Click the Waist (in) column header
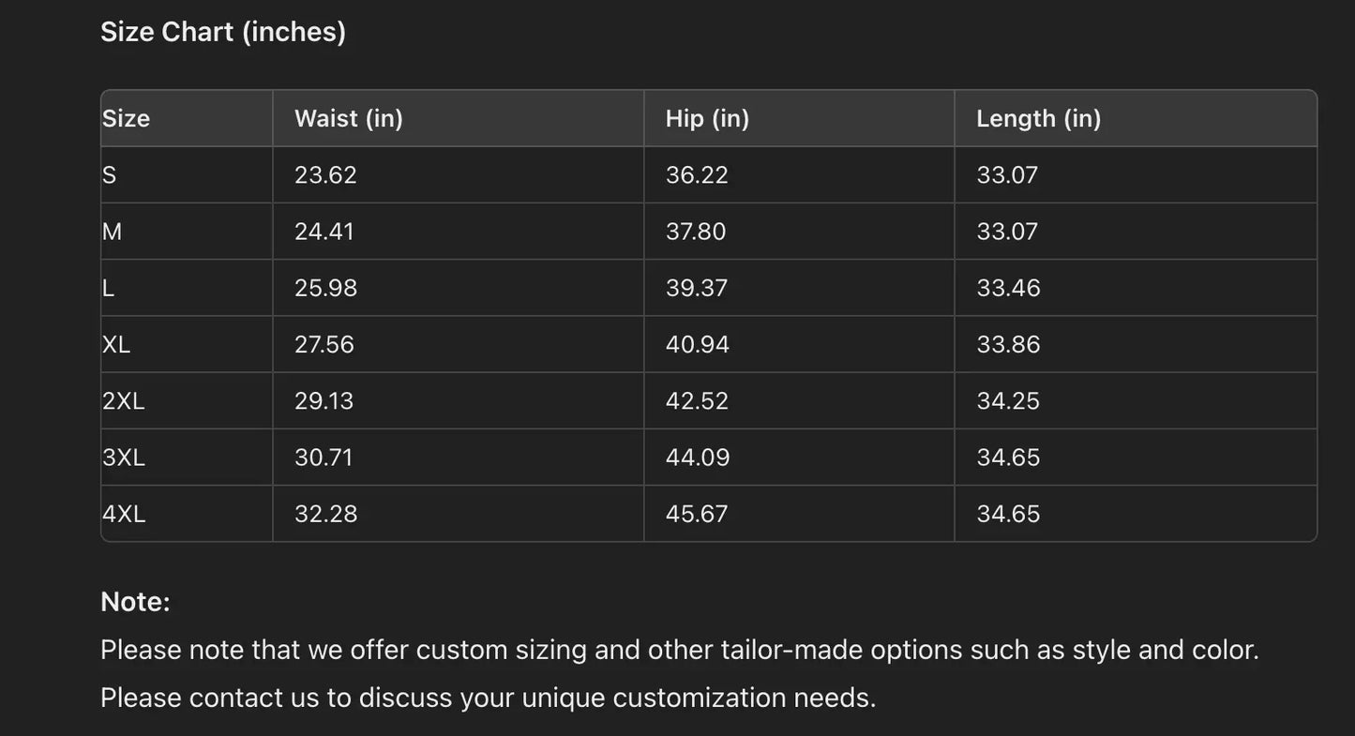The height and width of the screenshot is (736, 1355). click(x=349, y=119)
